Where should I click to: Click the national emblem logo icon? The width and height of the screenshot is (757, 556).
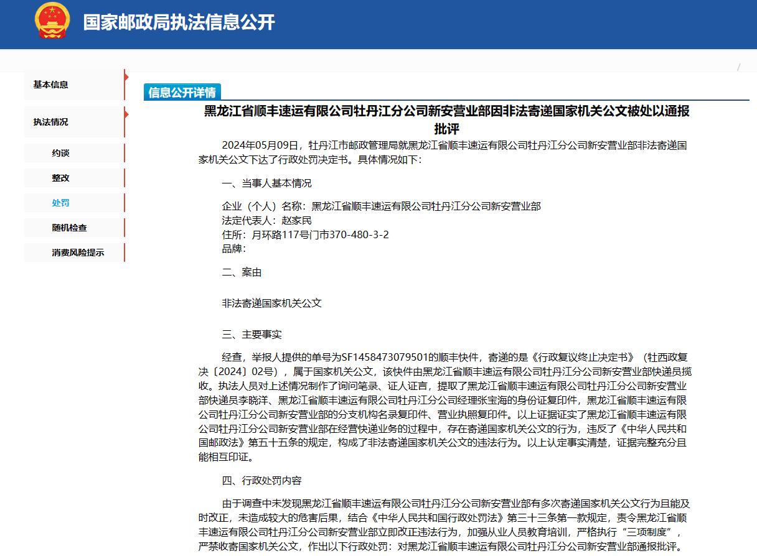(x=53, y=22)
